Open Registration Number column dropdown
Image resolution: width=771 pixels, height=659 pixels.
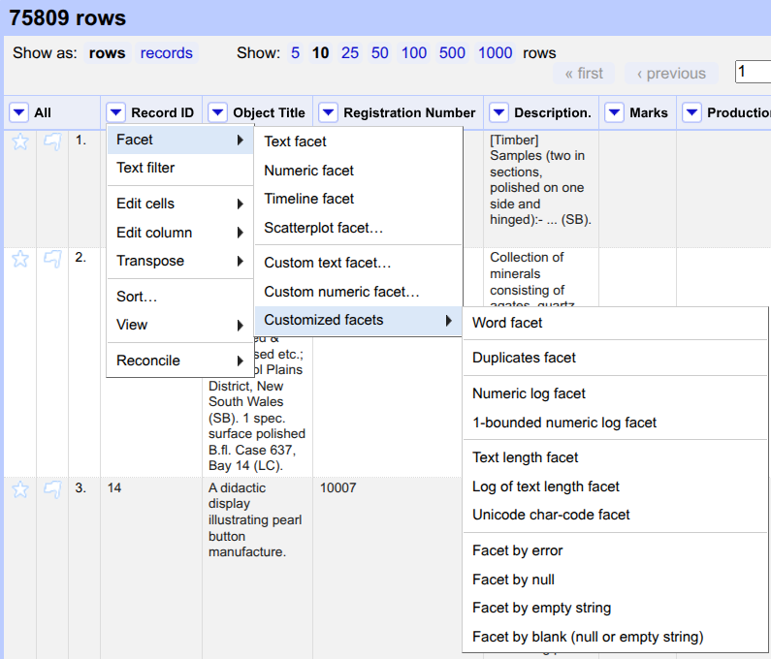[x=328, y=113]
